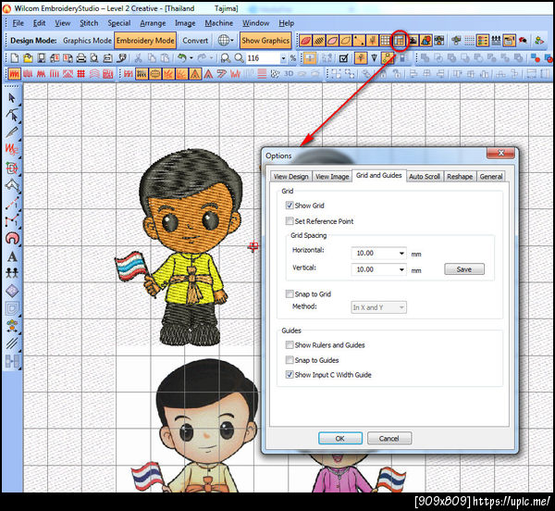Image resolution: width=555 pixels, height=511 pixels.
Task: Select the first satin stitch type icon
Action: (15, 74)
